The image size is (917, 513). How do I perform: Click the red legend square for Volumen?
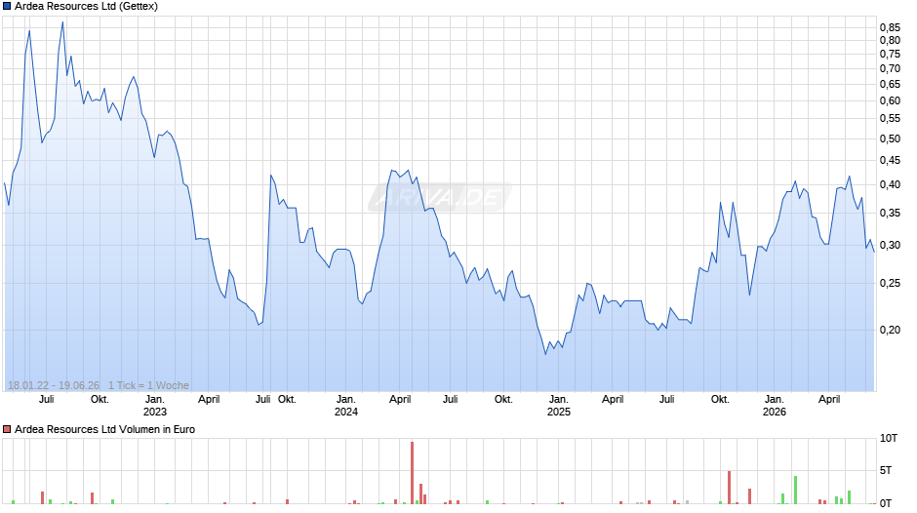tap(7, 429)
